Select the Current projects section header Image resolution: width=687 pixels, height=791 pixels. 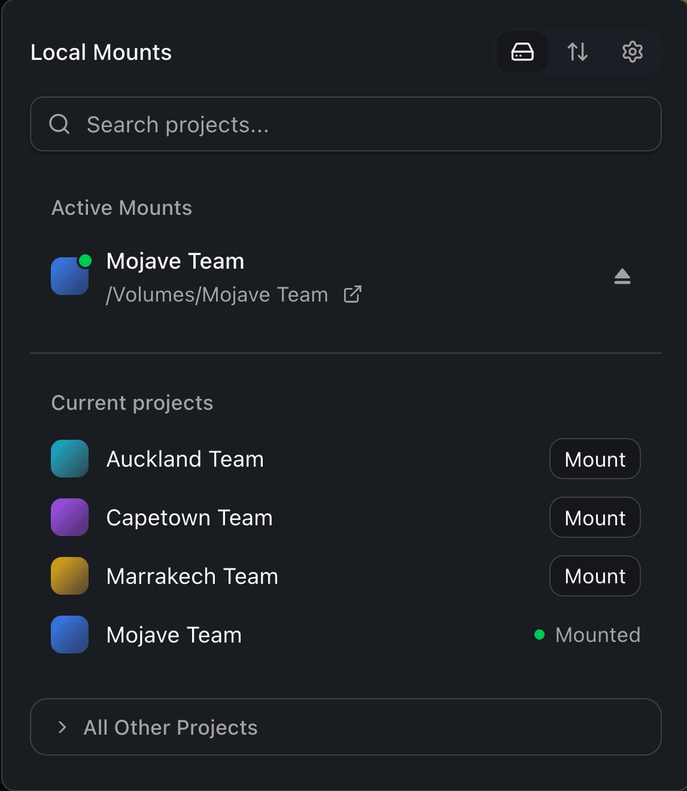[x=132, y=402]
